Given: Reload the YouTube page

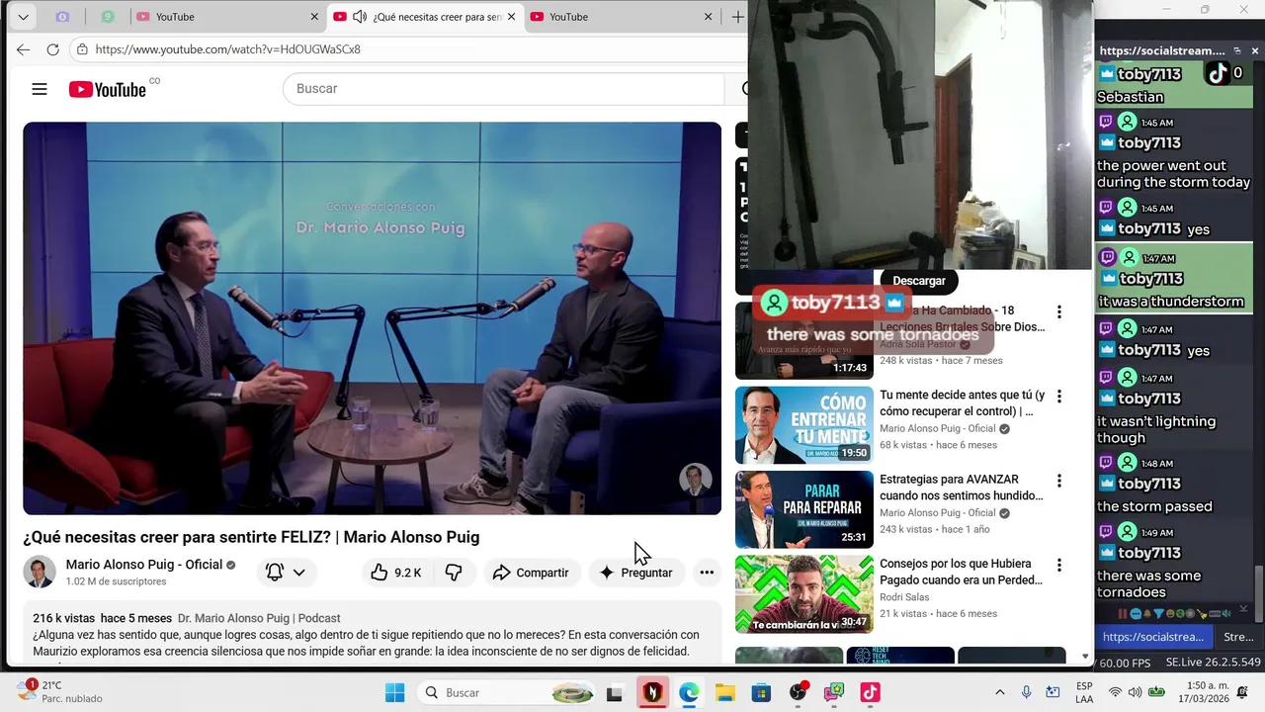Looking at the screenshot, I should click(53, 49).
